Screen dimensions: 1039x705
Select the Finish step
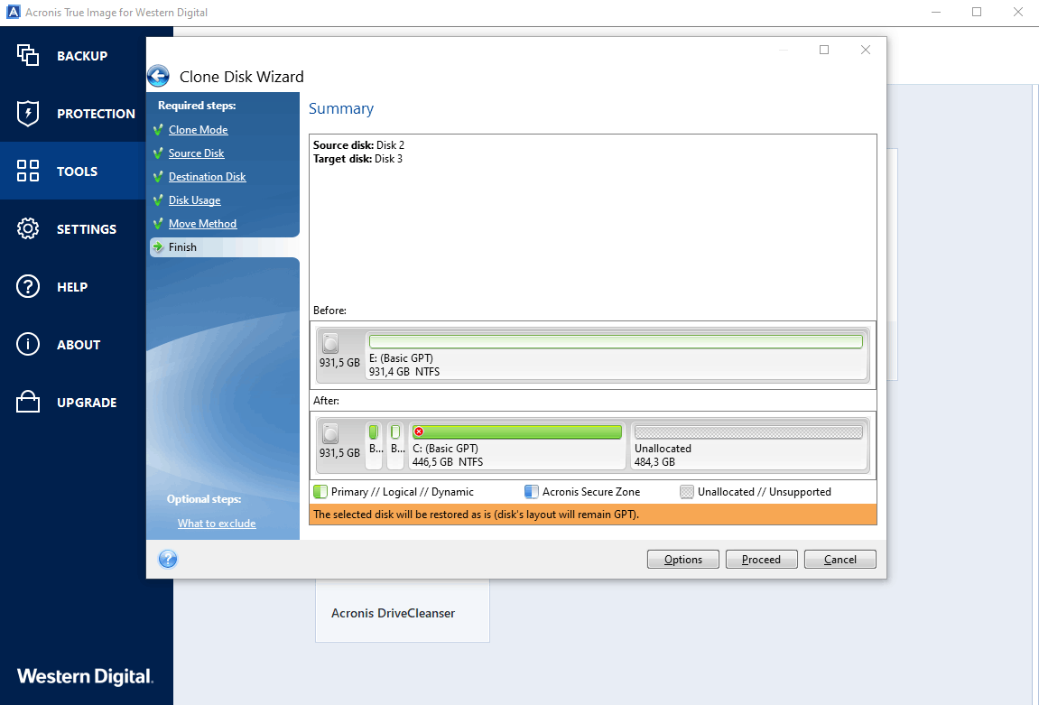click(224, 247)
